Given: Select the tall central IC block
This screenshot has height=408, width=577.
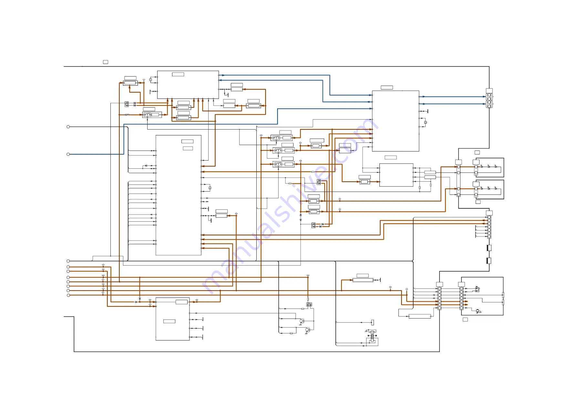Looking at the screenshot, I should 179,195.
